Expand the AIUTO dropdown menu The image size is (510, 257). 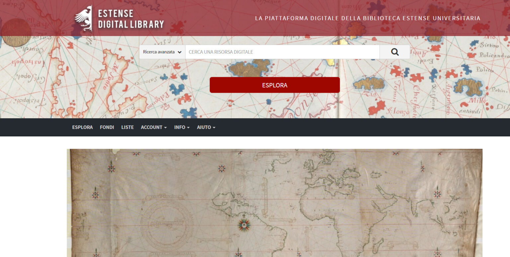pyautogui.click(x=206, y=127)
